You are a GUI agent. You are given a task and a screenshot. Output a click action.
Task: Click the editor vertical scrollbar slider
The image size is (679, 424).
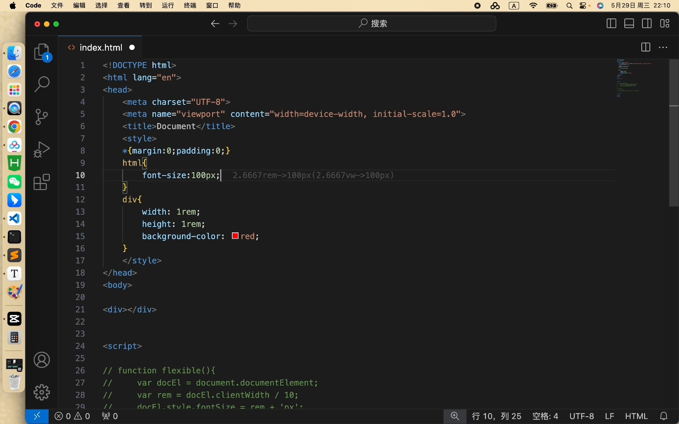coord(674,133)
